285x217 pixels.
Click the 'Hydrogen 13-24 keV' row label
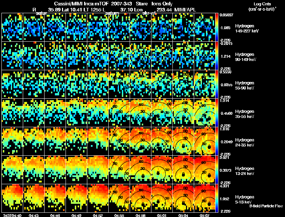click(x=245, y=171)
